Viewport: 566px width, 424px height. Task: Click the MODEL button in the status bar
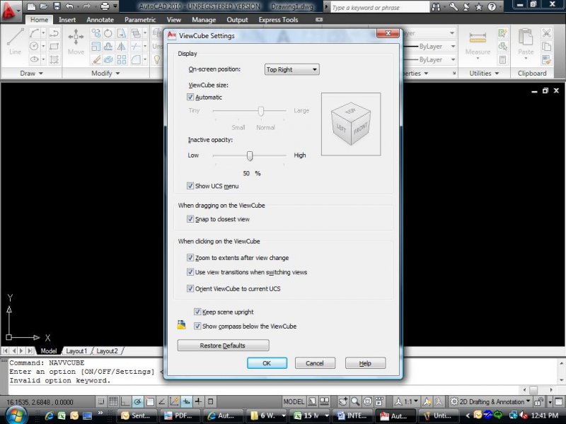pyautogui.click(x=294, y=401)
